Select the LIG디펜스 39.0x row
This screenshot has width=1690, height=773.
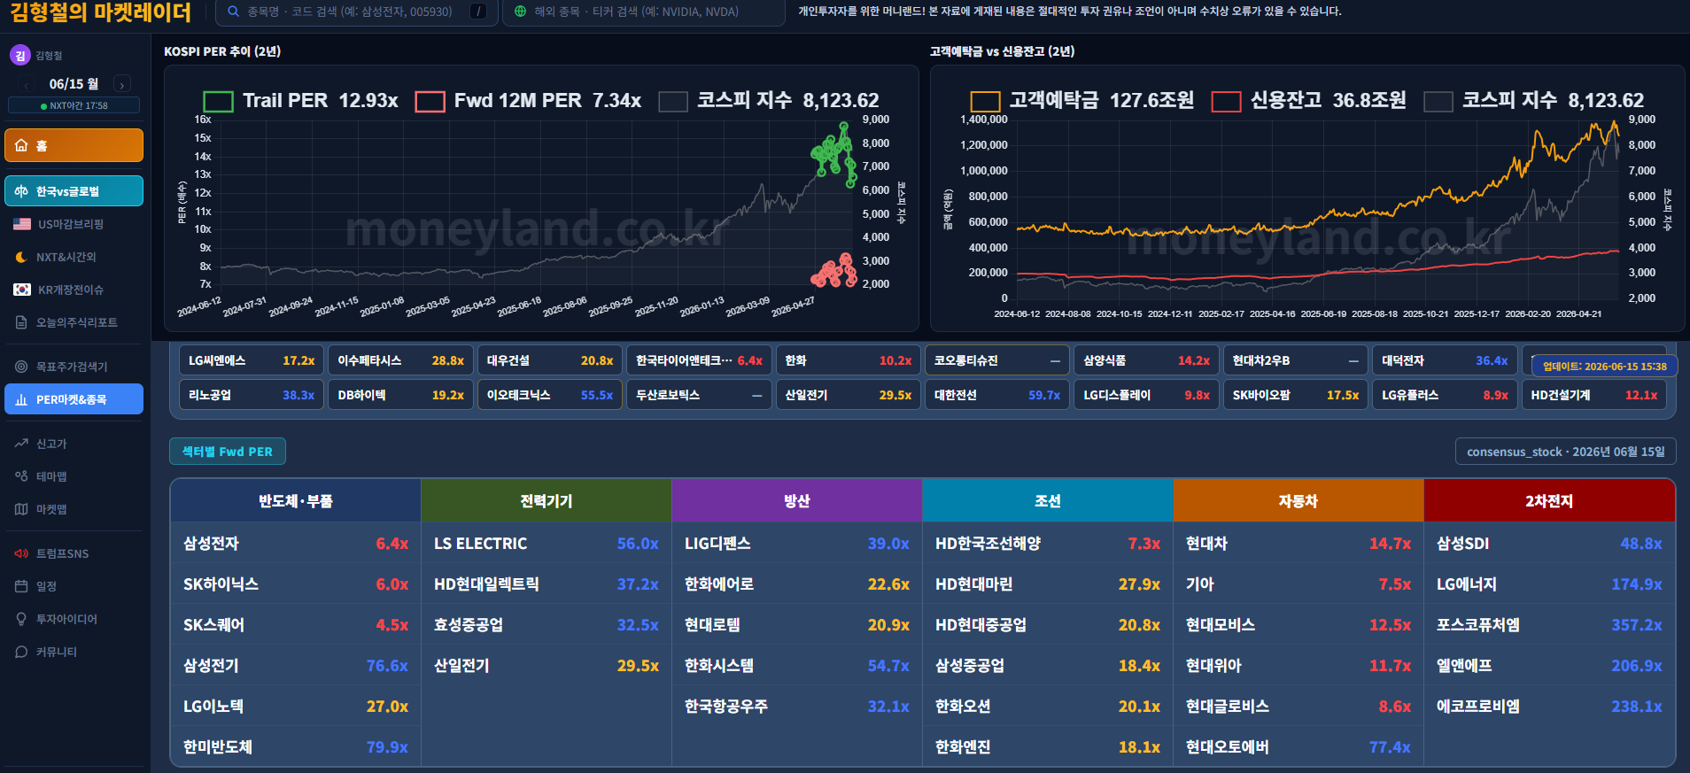797,544
